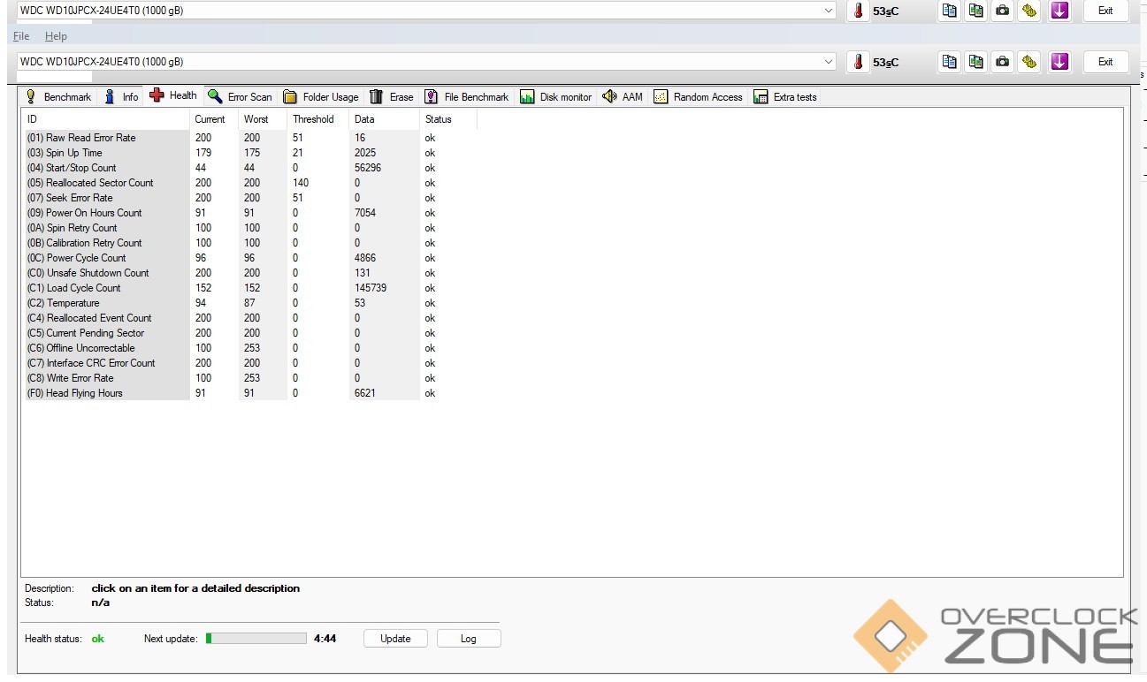The image size is (1147, 682).
Task: Open the Folder Usage tab
Action: (321, 97)
